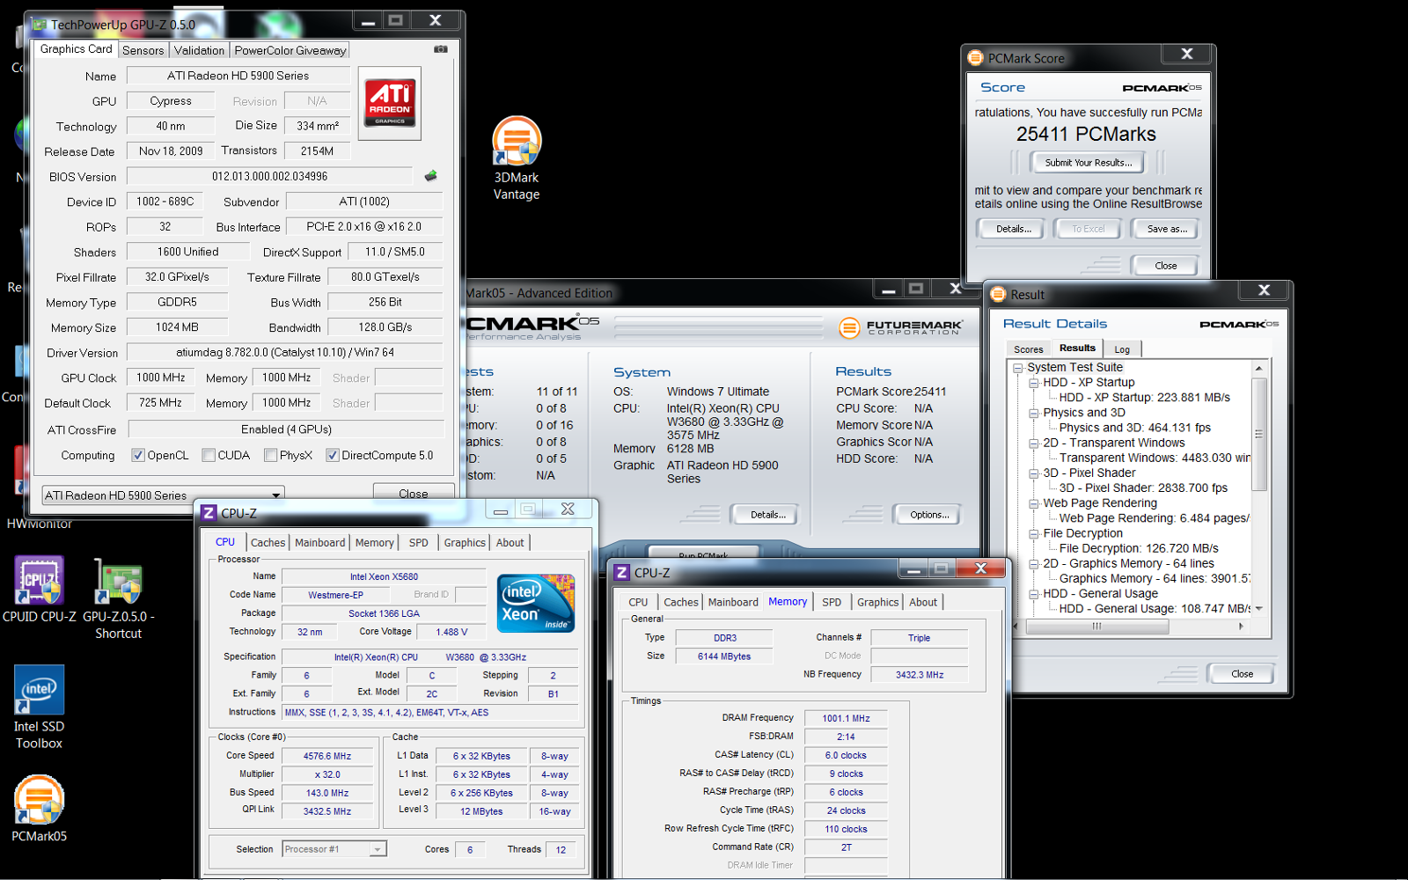
Task: Select File Decryption: 126.720 MB/s result line
Action: coord(1139,548)
